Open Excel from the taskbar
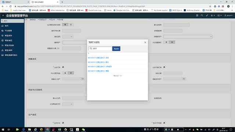The image size is (235, 132). (x=59, y=129)
